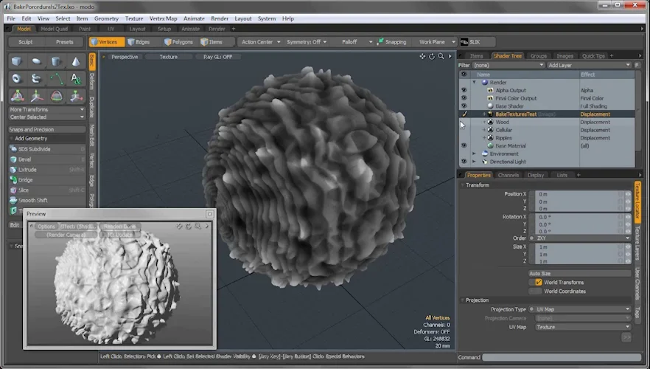Click the Bevel tool

point(26,159)
